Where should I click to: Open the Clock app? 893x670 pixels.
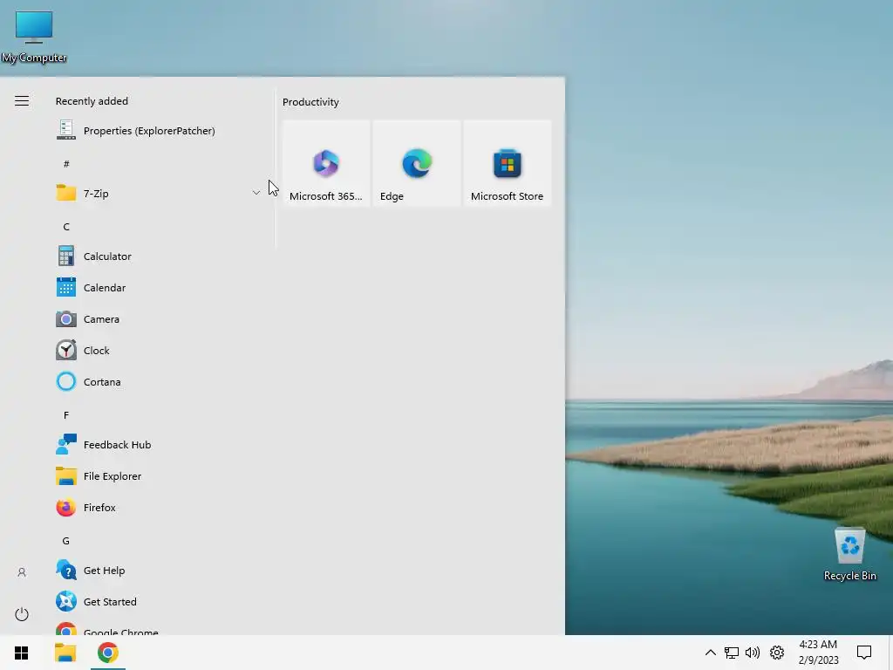point(158,351)
